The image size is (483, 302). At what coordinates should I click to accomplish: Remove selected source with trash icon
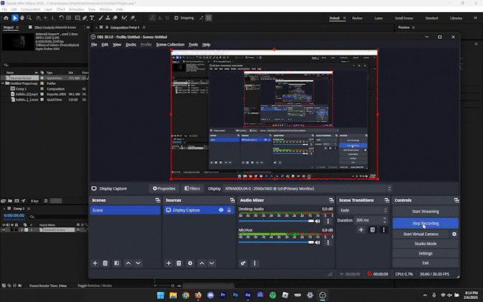(x=179, y=263)
